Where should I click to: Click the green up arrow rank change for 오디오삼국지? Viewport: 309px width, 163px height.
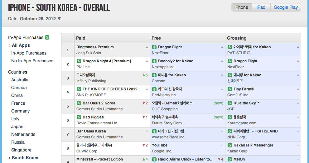pyautogui.click(x=144, y=75)
